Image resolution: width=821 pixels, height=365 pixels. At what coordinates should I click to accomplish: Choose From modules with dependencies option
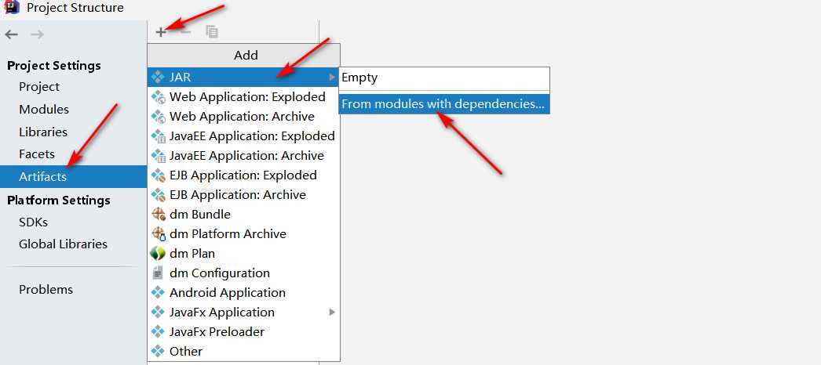[x=443, y=103]
